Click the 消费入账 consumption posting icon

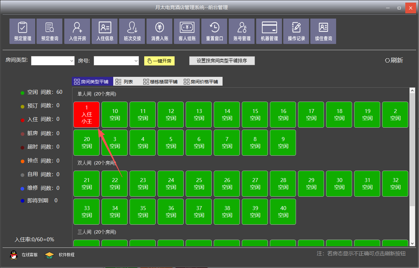point(160,31)
